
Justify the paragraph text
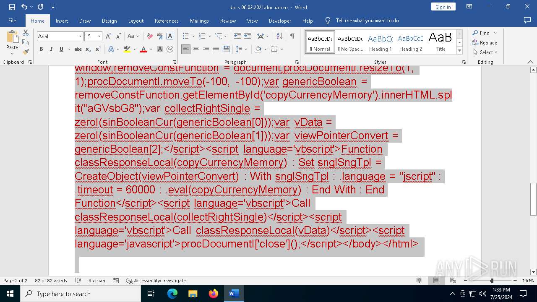(x=216, y=49)
